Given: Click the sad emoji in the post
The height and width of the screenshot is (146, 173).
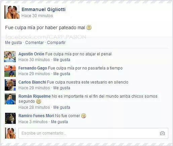Looking at the screenshot, I should [89, 28].
